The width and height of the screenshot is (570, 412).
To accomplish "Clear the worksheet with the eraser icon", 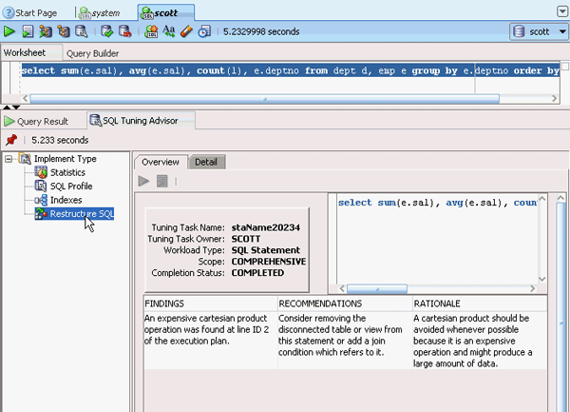I will point(186,31).
